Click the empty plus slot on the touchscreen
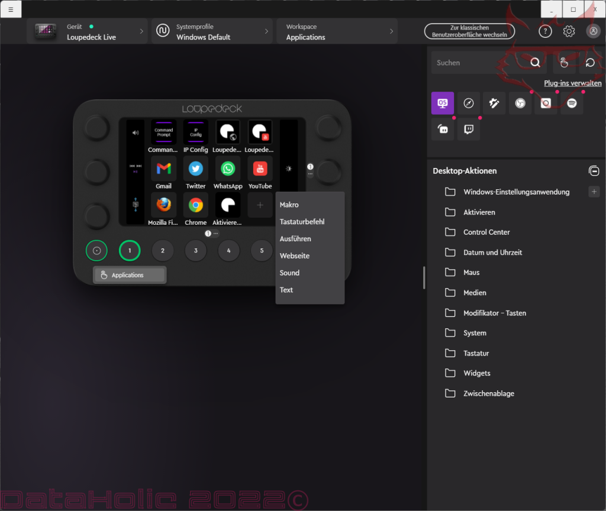 pyautogui.click(x=260, y=205)
